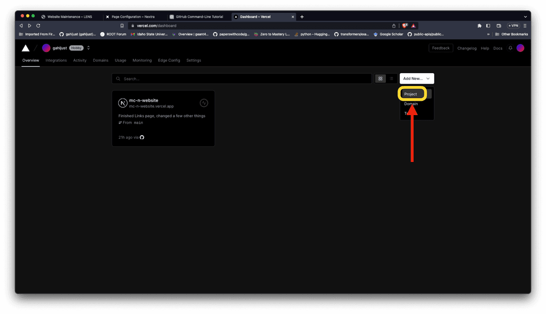Click the commit message 'Finished Links page'
Image resolution: width=546 pixels, height=314 pixels.
(162, 116)
